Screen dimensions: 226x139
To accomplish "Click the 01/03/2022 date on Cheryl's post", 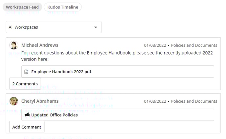I will tap(155, 101).
